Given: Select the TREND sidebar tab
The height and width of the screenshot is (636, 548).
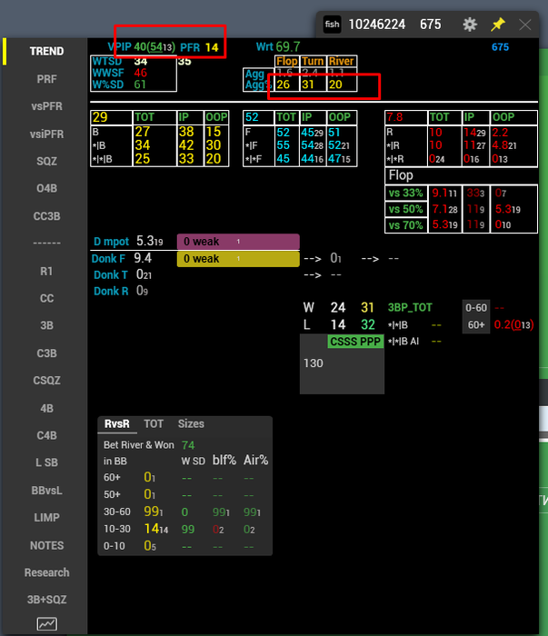Looking at the screenshot, I should [46, 51].
